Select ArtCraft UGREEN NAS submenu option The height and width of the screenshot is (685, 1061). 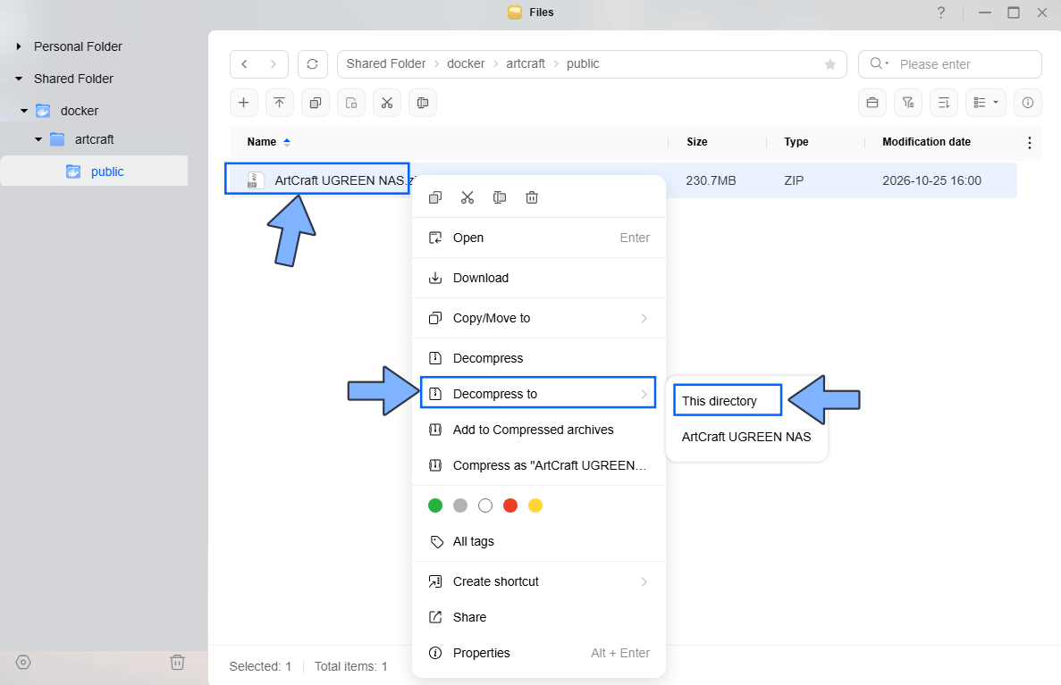pos(746,437)
